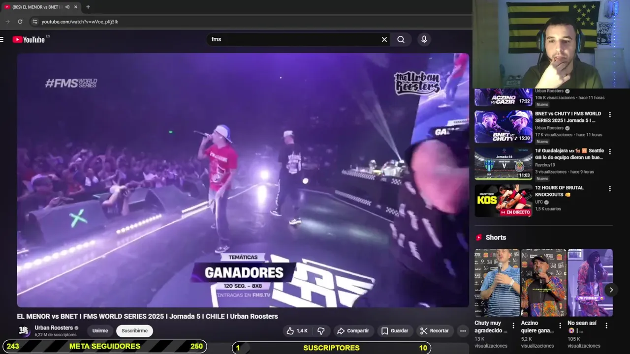The image size is (630, 354).
Task: Open options for Guadalajara Seattle video
Action: click(610, 151)
